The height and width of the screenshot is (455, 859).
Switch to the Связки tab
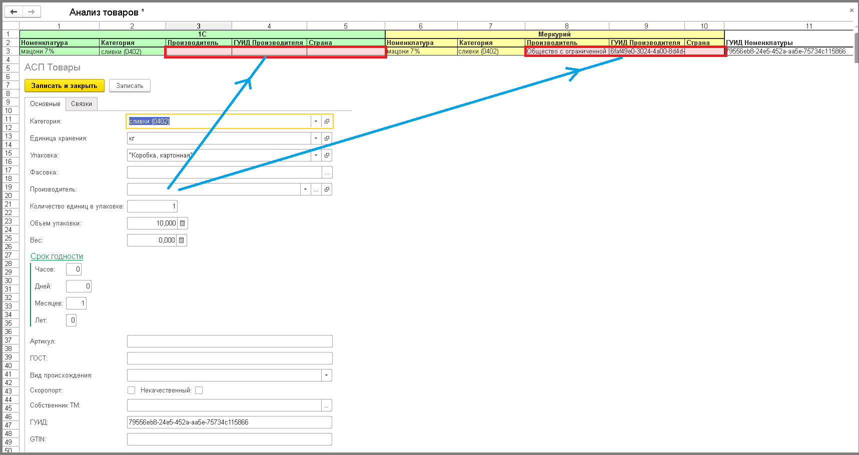pyautogui.click(x=82, y=103)
